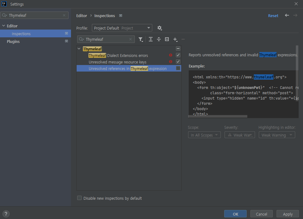Click the Apply button
This screenshot has width=303, height=219.
(x=288, y=214)
